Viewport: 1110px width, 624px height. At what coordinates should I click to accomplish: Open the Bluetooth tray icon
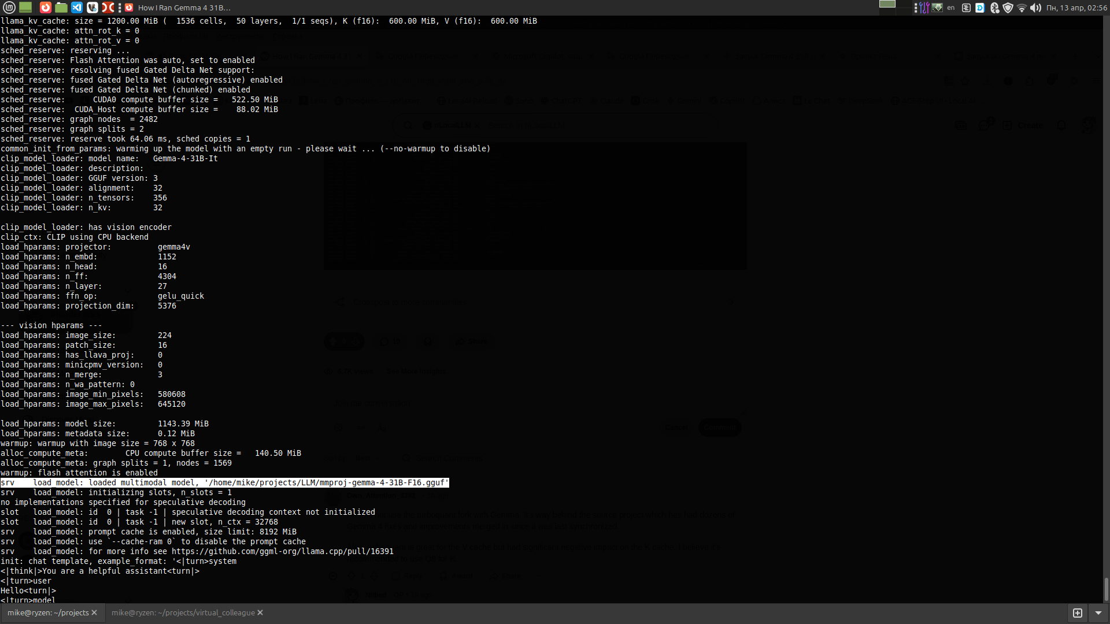pos(994,8)
